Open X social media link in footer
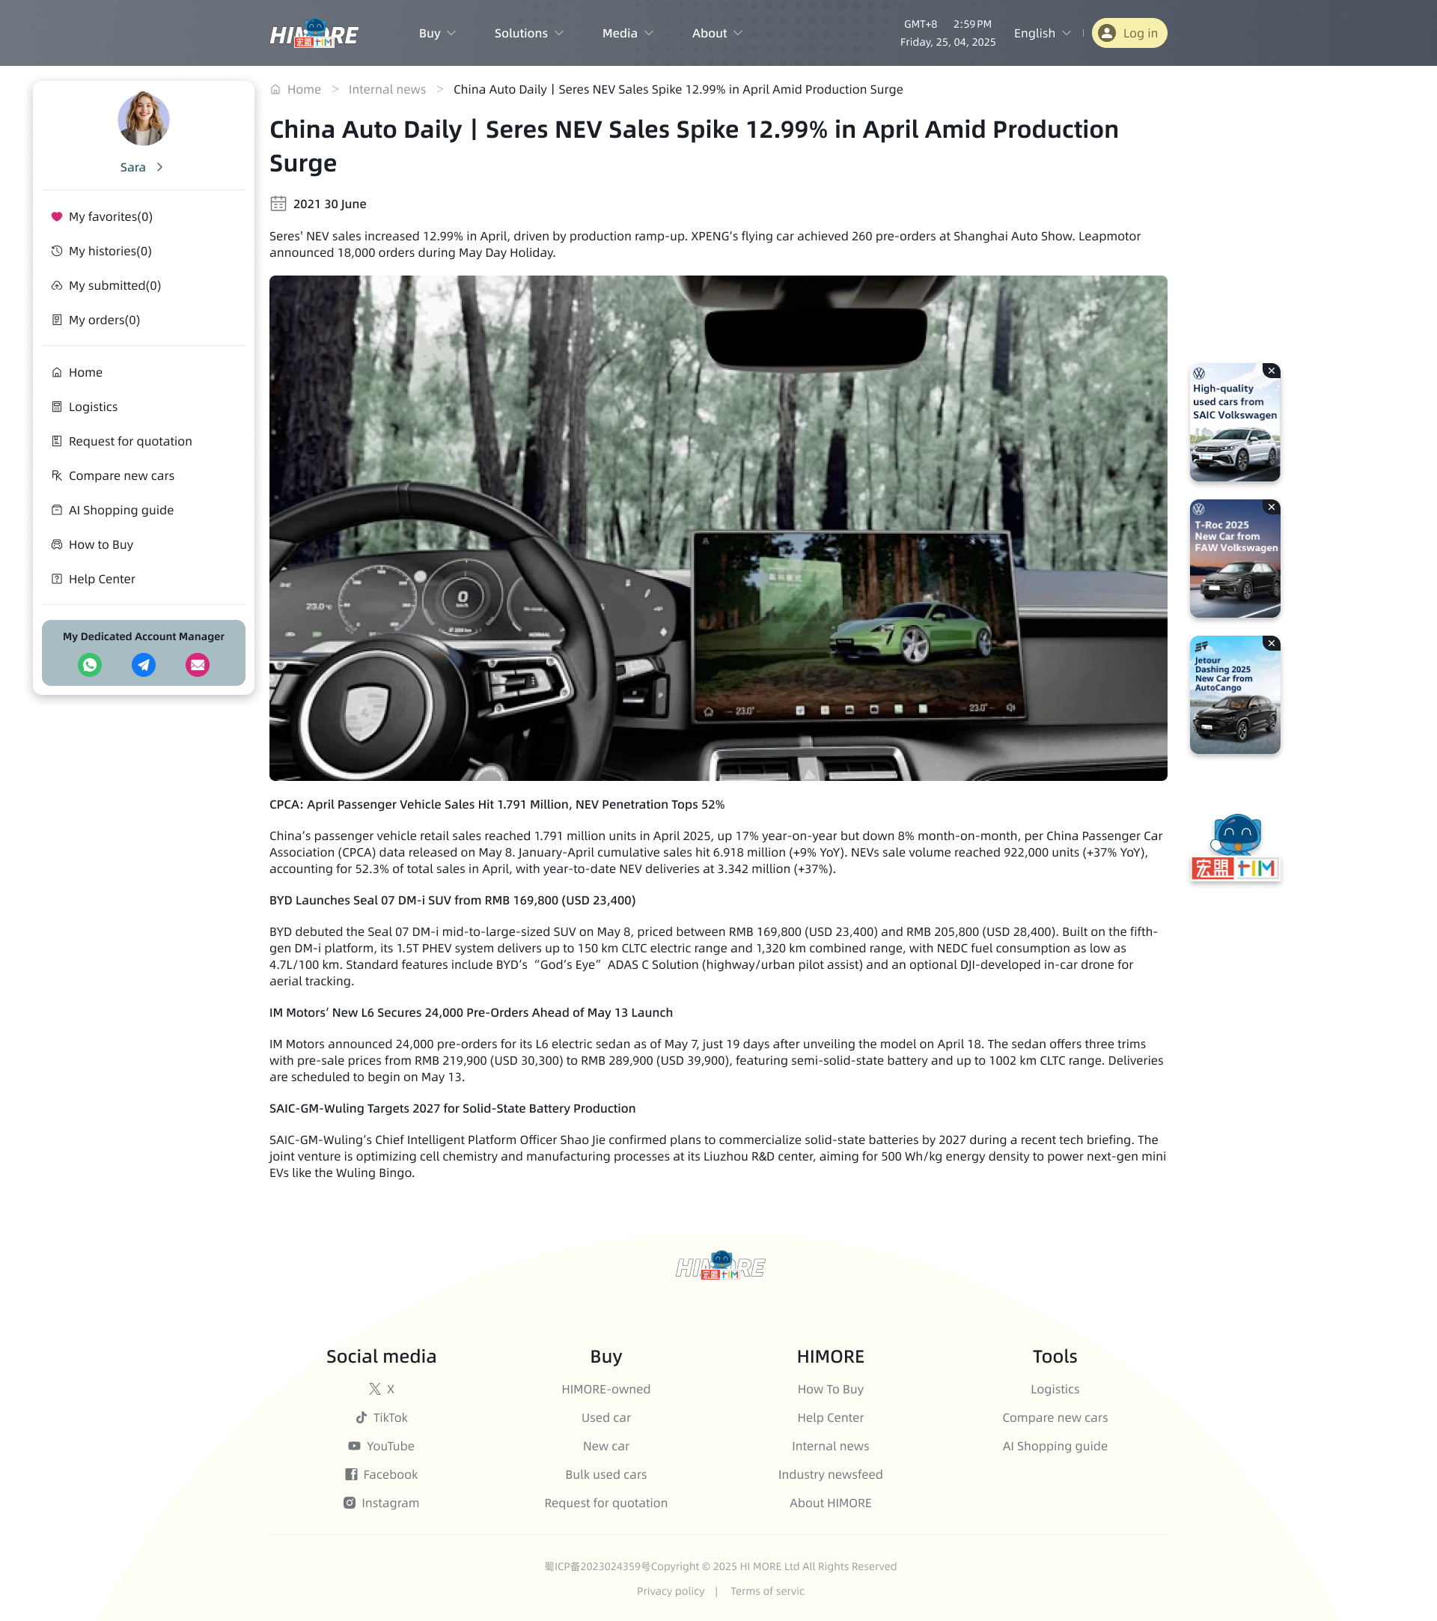The image size is (1437, 1621). point(381,1389)
